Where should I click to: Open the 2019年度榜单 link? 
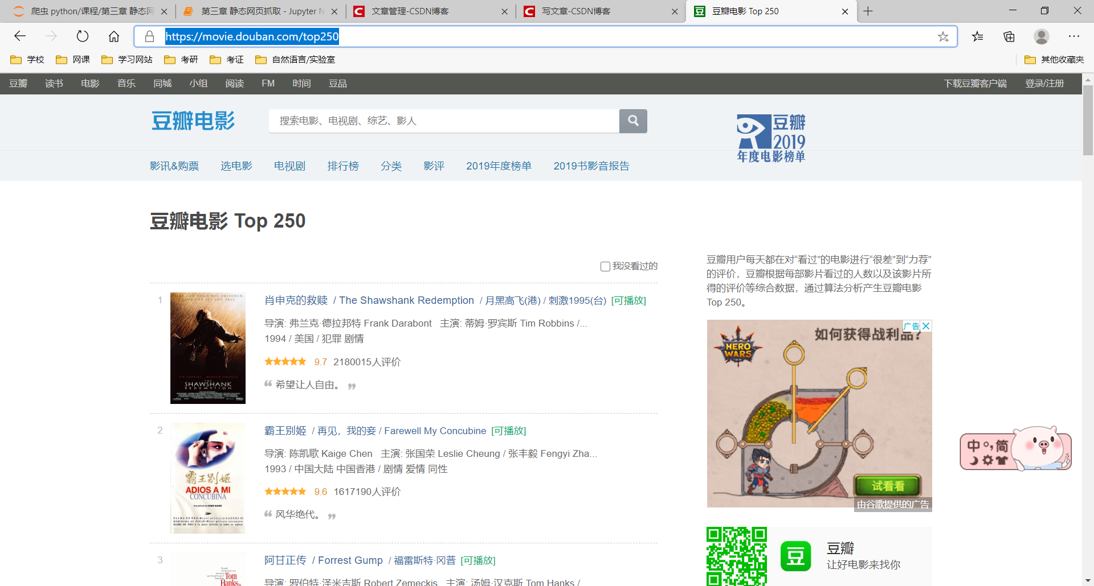point(499,166)
